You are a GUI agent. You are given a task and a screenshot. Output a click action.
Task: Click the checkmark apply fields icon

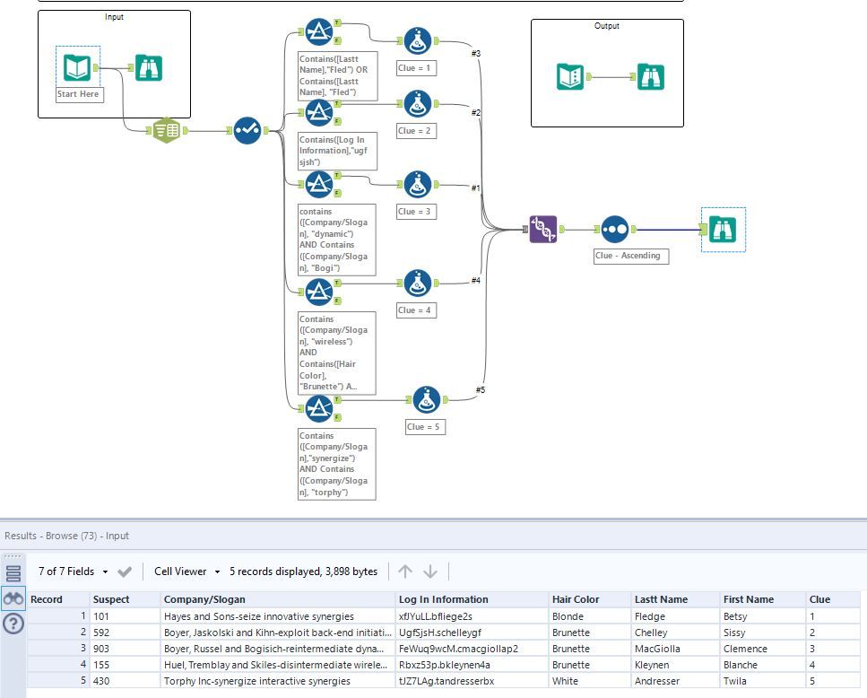pyautogui.click(x=125, y=571)
